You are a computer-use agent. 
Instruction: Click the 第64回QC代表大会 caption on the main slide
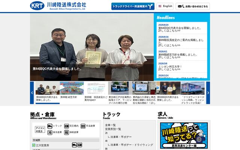(57, 69)
